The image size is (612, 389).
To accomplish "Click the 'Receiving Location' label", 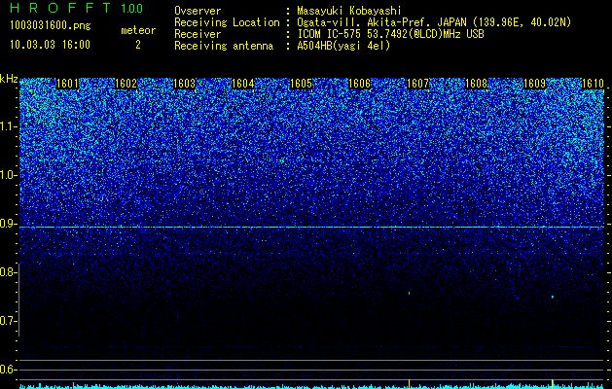I will (227, 22).
